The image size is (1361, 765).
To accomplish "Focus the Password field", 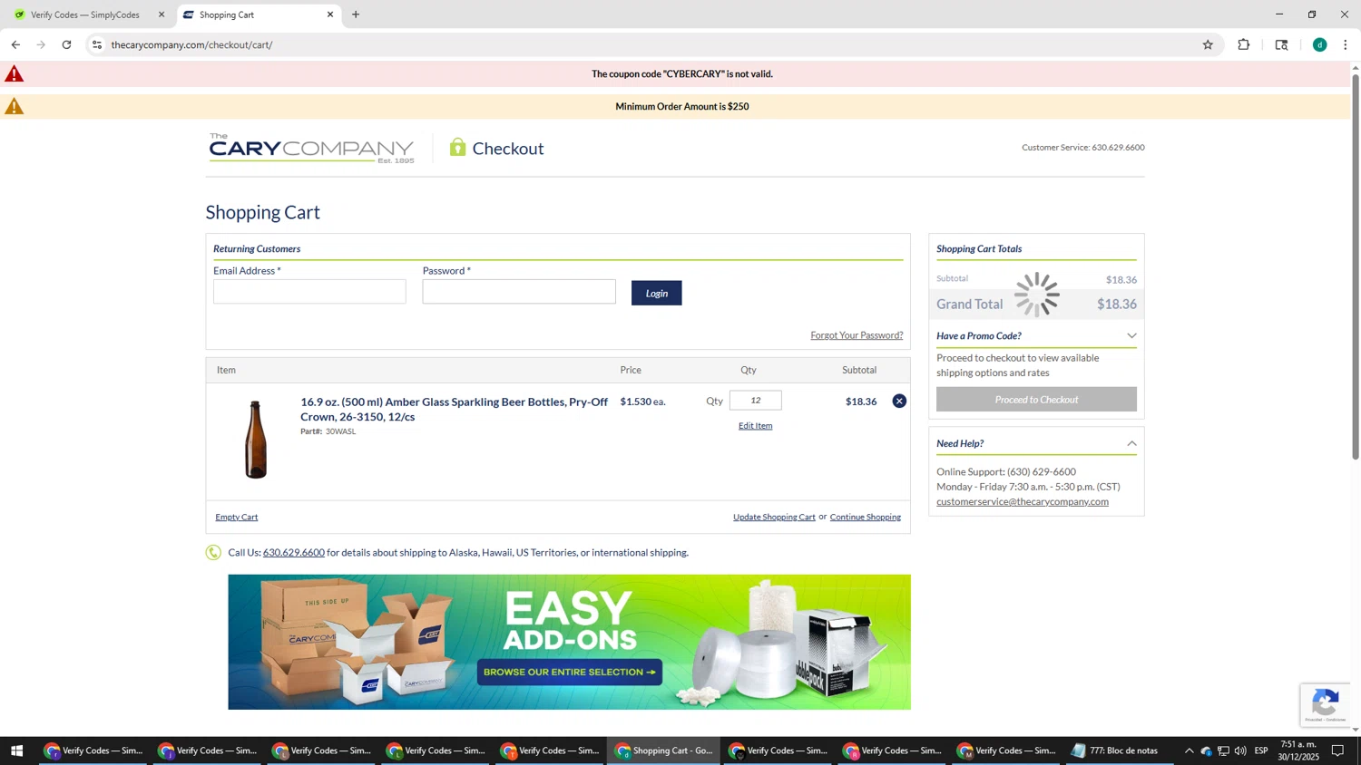I will click(519, 292).
